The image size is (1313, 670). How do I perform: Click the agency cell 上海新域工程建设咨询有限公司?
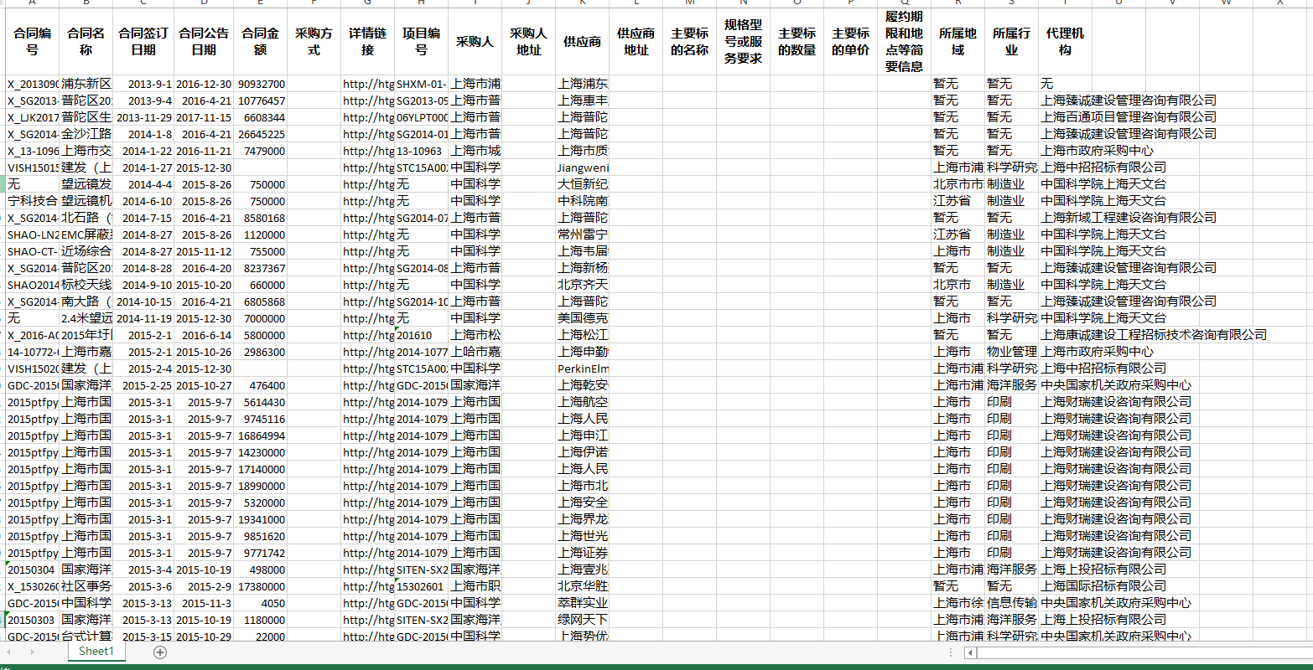click(1129, 218)
